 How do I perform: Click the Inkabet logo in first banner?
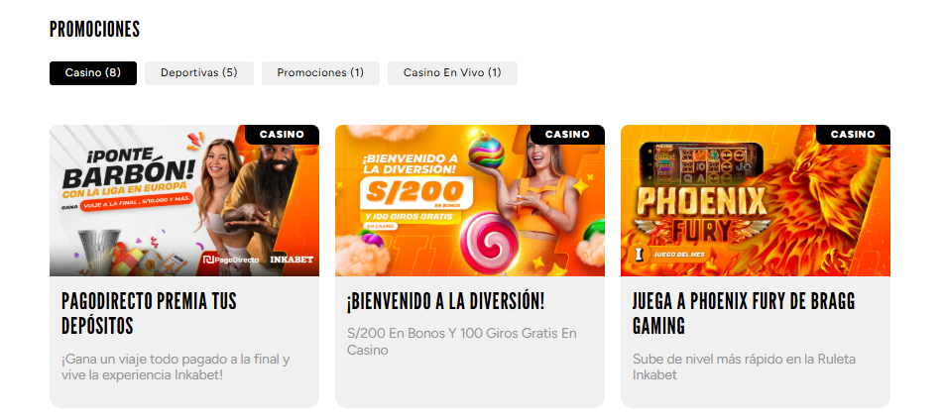[292, 260]
